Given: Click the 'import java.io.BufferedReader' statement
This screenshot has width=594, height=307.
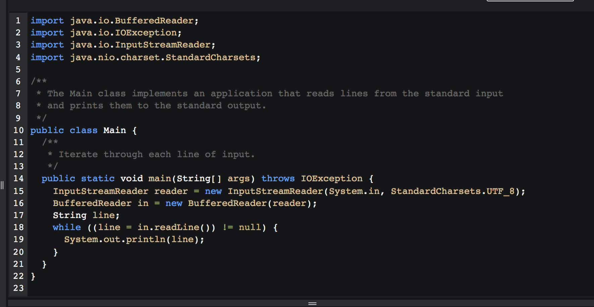Looking at the screenshot, I should pyautogui.click(x=114, y=20).
